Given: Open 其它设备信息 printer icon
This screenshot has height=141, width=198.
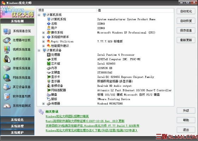Looking at the screenshot, I should [x=7, y=87].
